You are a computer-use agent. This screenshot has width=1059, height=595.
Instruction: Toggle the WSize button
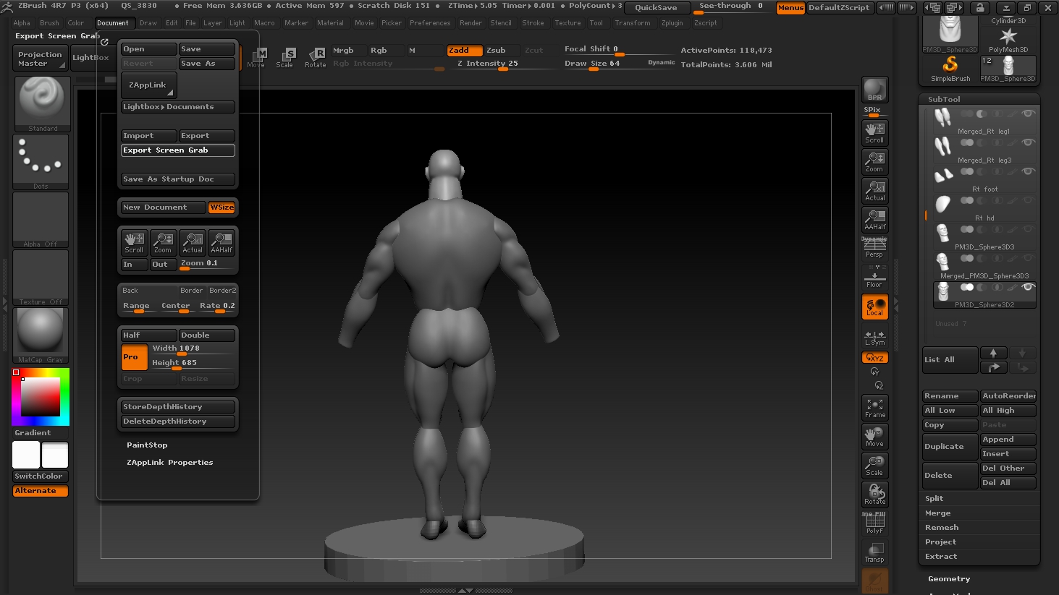coord(221,207)
